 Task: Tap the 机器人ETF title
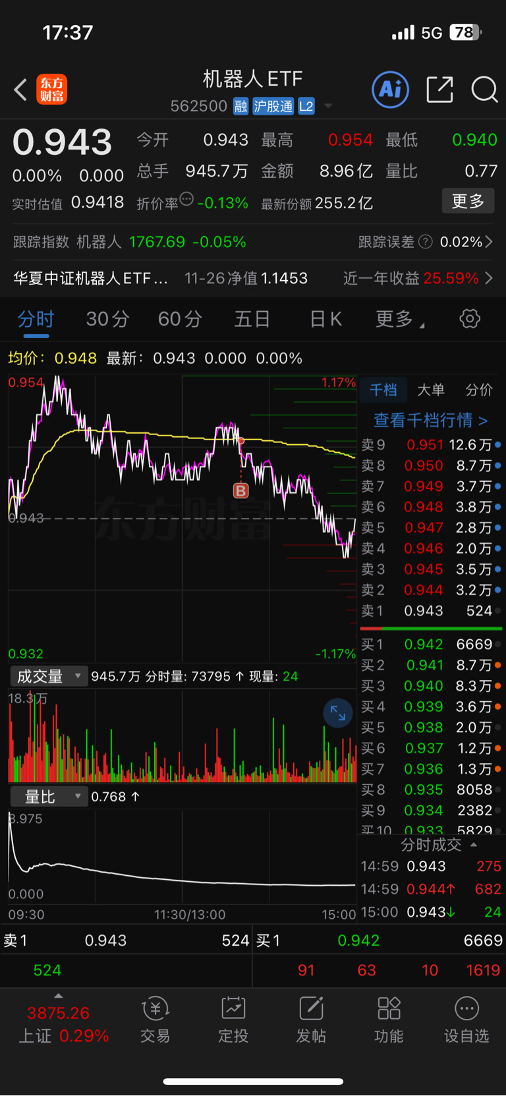[252, 80]
